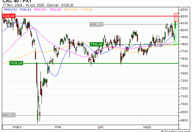Click the red shaded zone at chart's right edge
192x132 pixels.
[176, 18]
